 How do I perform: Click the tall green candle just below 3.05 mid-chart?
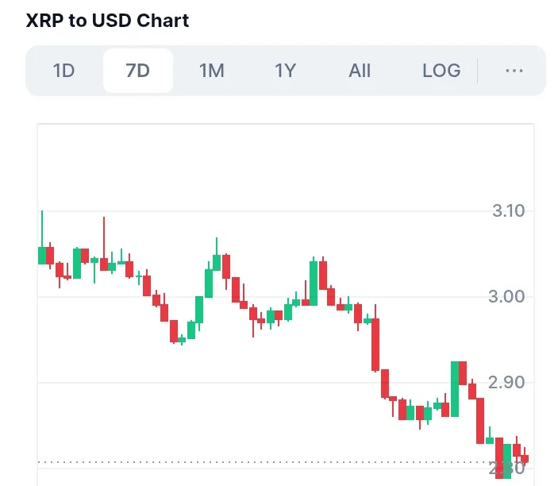(314, 283)
